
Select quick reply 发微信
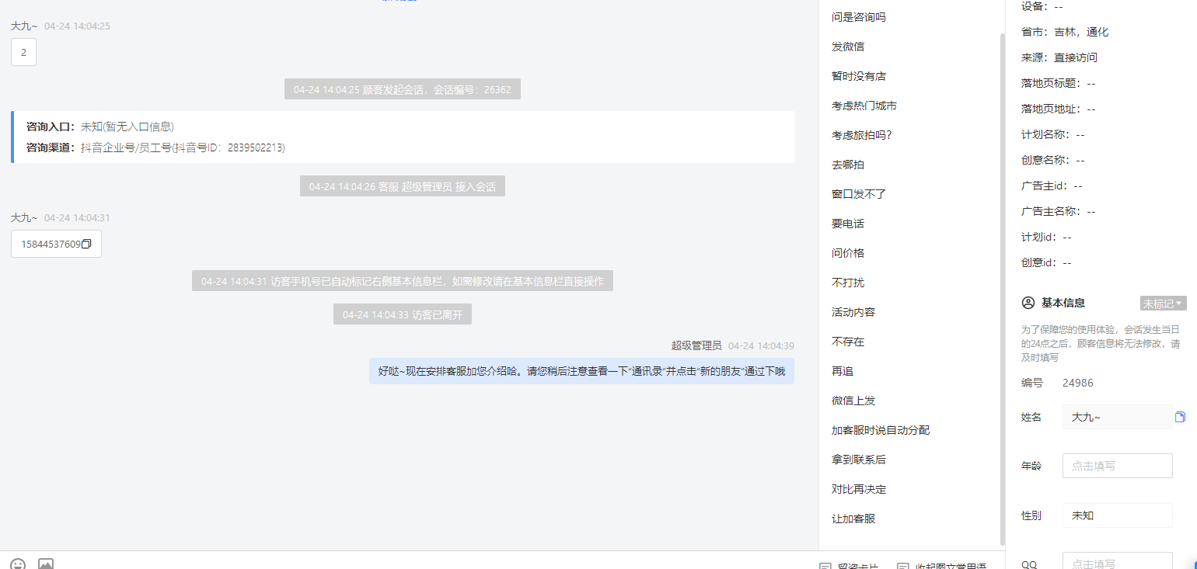(848, 47)
